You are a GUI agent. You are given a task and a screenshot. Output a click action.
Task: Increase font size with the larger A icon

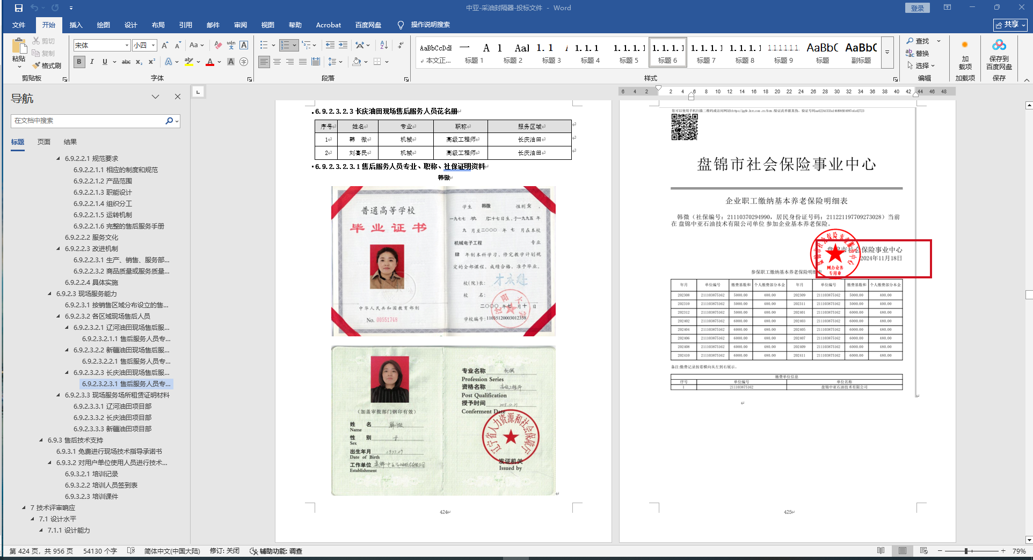(165, 45)
